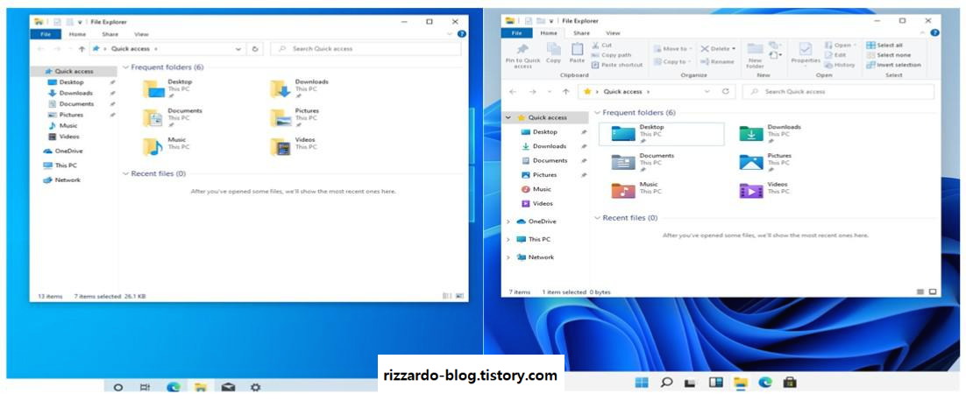Collapse Quick access tree node in right window
The height and width of the screenshot is (401, 966).
pos(508,117)
